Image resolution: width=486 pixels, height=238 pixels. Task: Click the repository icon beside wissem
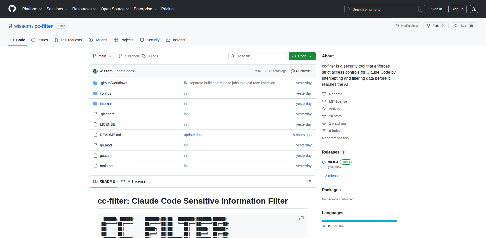click(x=10, y=26)
